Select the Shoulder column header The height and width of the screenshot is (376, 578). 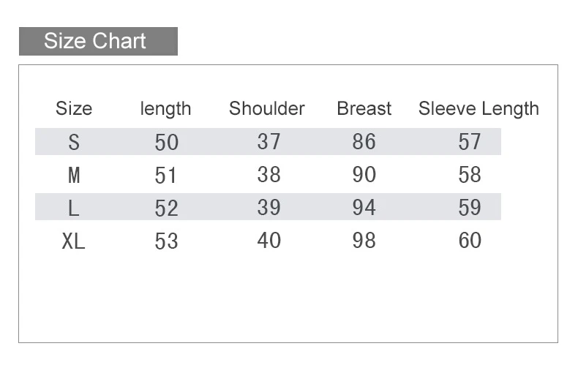[266, 109]
